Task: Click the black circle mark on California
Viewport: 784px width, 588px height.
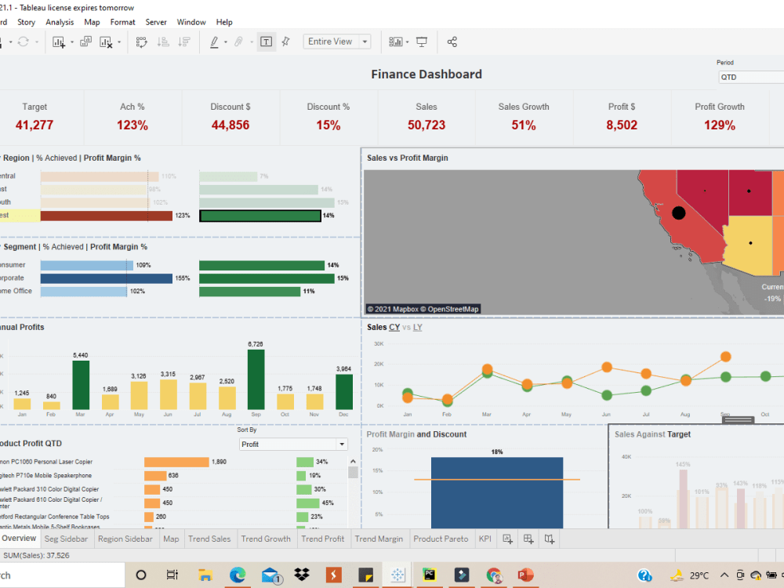Action: 679,212
